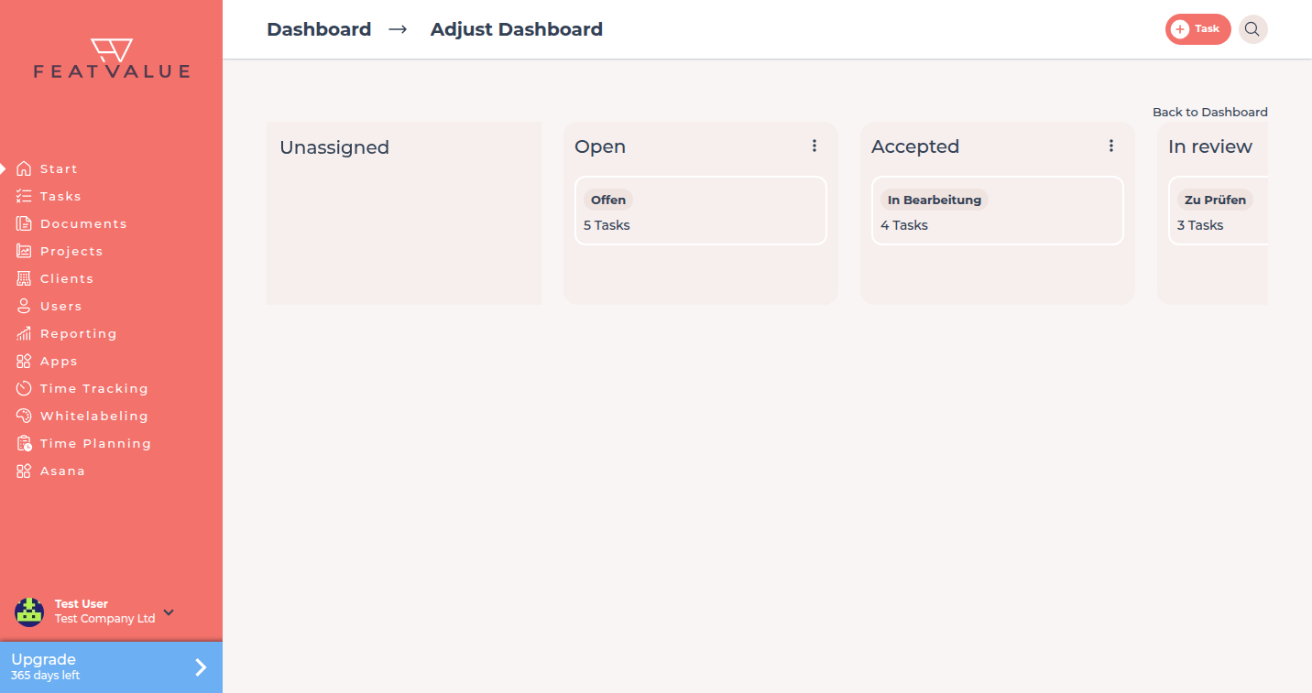Create a new task with Task button
Screen dimensions: 1312x693
click(x=1197, y=29)
